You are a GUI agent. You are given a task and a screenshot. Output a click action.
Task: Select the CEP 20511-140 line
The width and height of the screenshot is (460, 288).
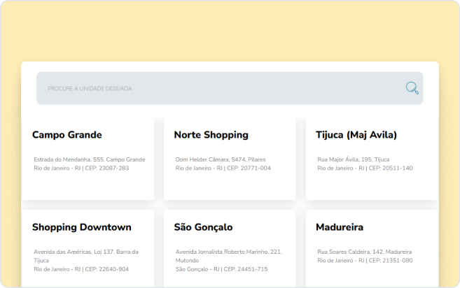(365, 168)
